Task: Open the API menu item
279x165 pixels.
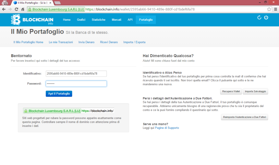Action: pyautogui.click(x=130, y=20)
